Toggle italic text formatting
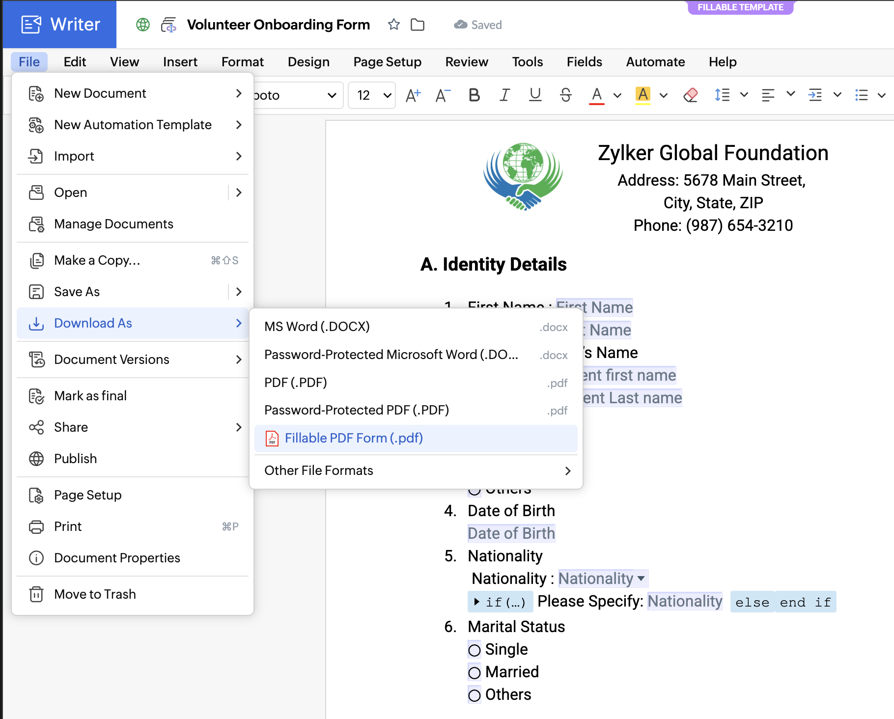 point(504,95)
